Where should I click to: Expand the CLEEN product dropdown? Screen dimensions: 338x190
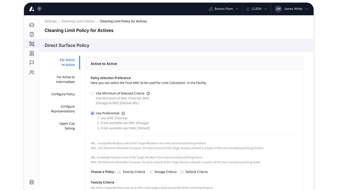[257, 9]
